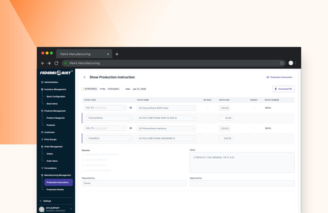This screenshot has height=213, width=328.
Task: Click the Download PDF button
Action: coord(283,89)
